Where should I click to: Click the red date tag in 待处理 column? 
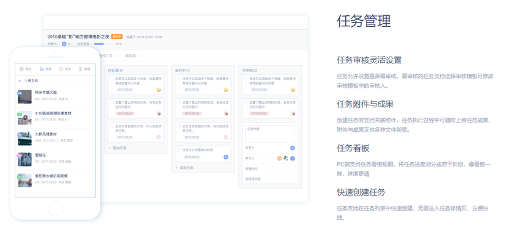tap(125, 113)
